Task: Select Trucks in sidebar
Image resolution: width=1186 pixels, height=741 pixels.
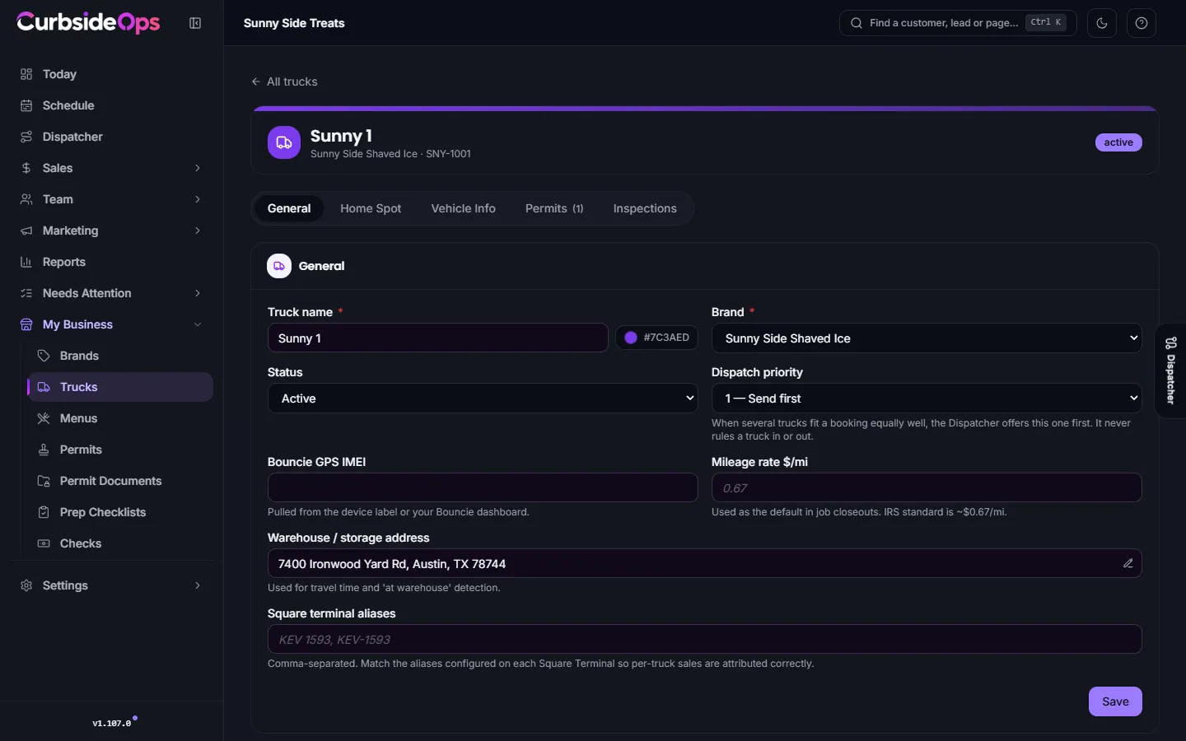Action: pyautogui.click(x=120, y=387)
